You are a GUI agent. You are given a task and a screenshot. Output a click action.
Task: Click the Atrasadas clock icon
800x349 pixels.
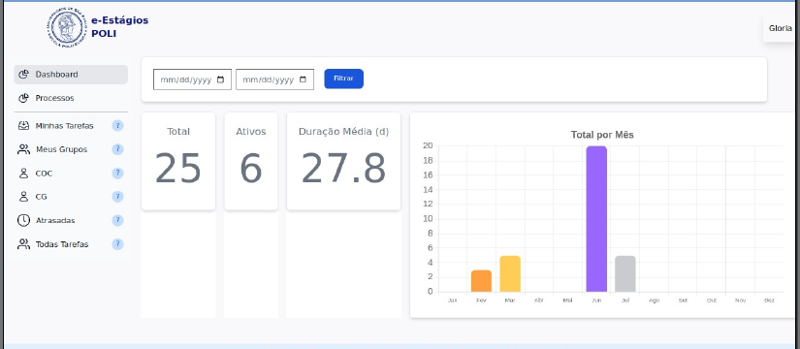tap(23, 220)
